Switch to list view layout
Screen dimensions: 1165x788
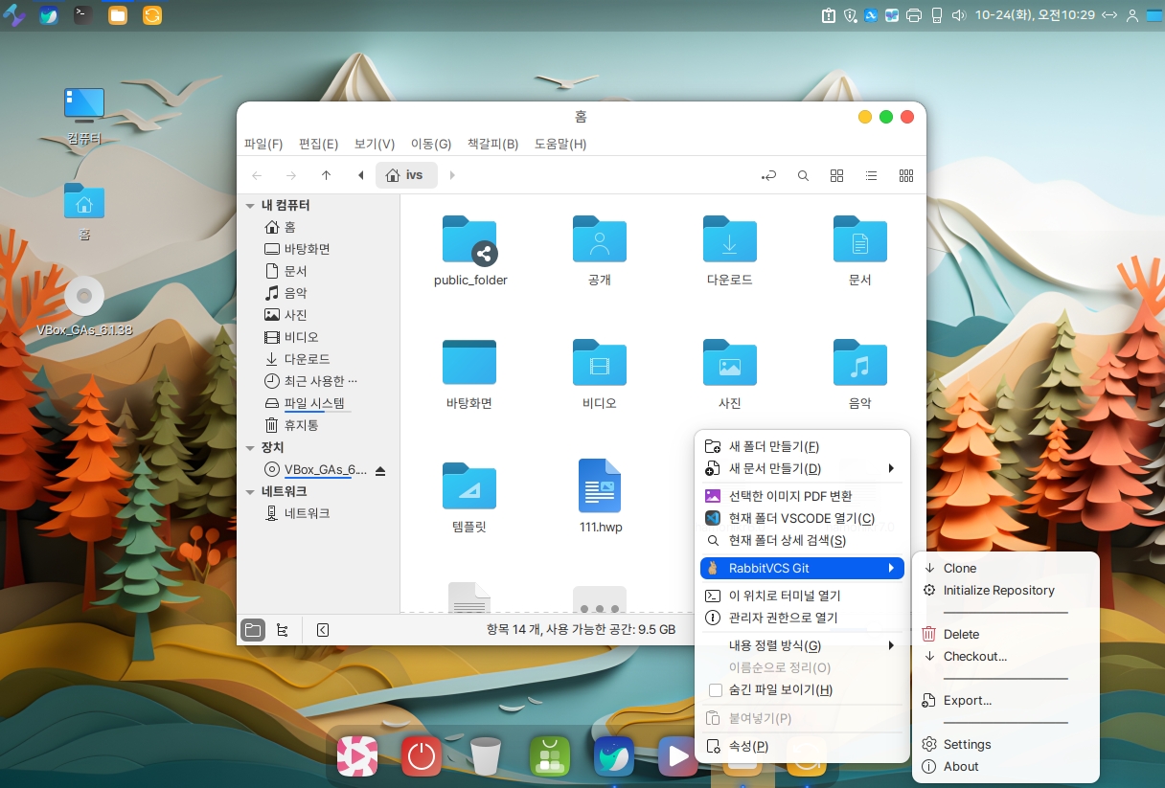pos(871,176)
